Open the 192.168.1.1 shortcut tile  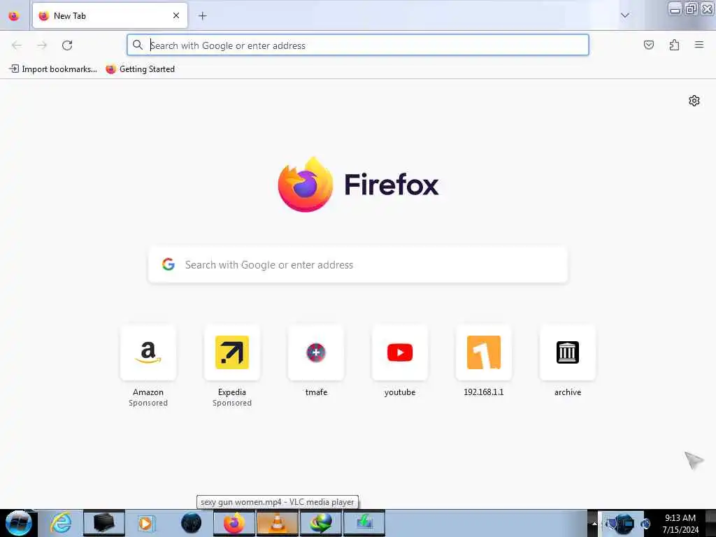tap(484, 352)
